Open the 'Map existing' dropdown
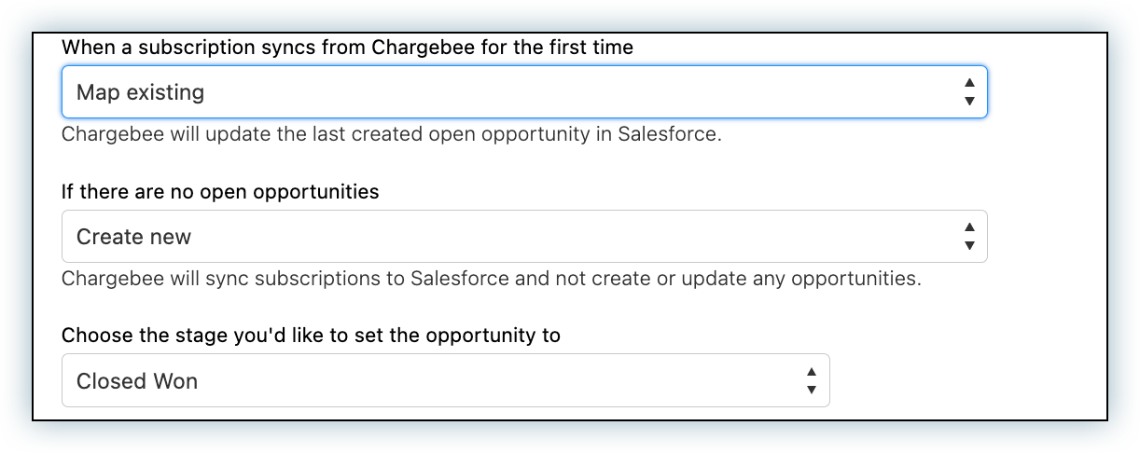 point(522,92)
